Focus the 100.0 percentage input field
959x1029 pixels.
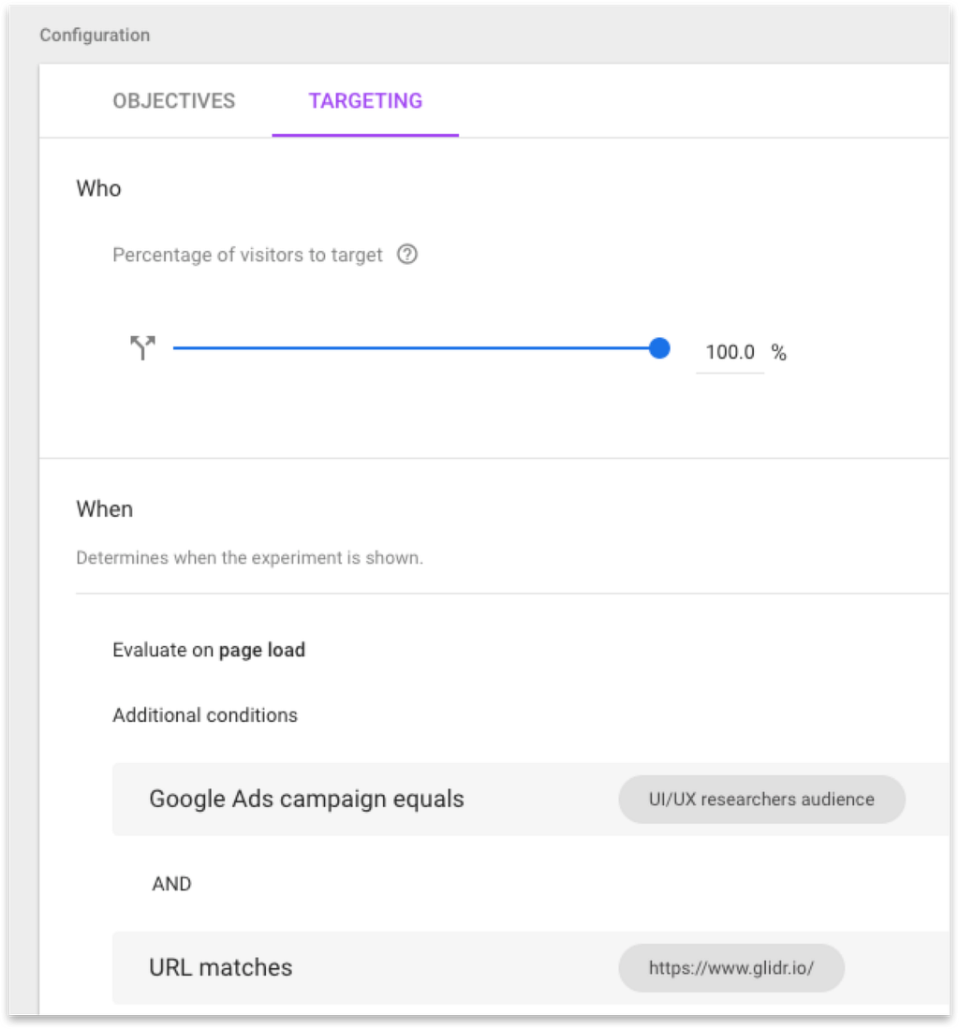point(730,353)
